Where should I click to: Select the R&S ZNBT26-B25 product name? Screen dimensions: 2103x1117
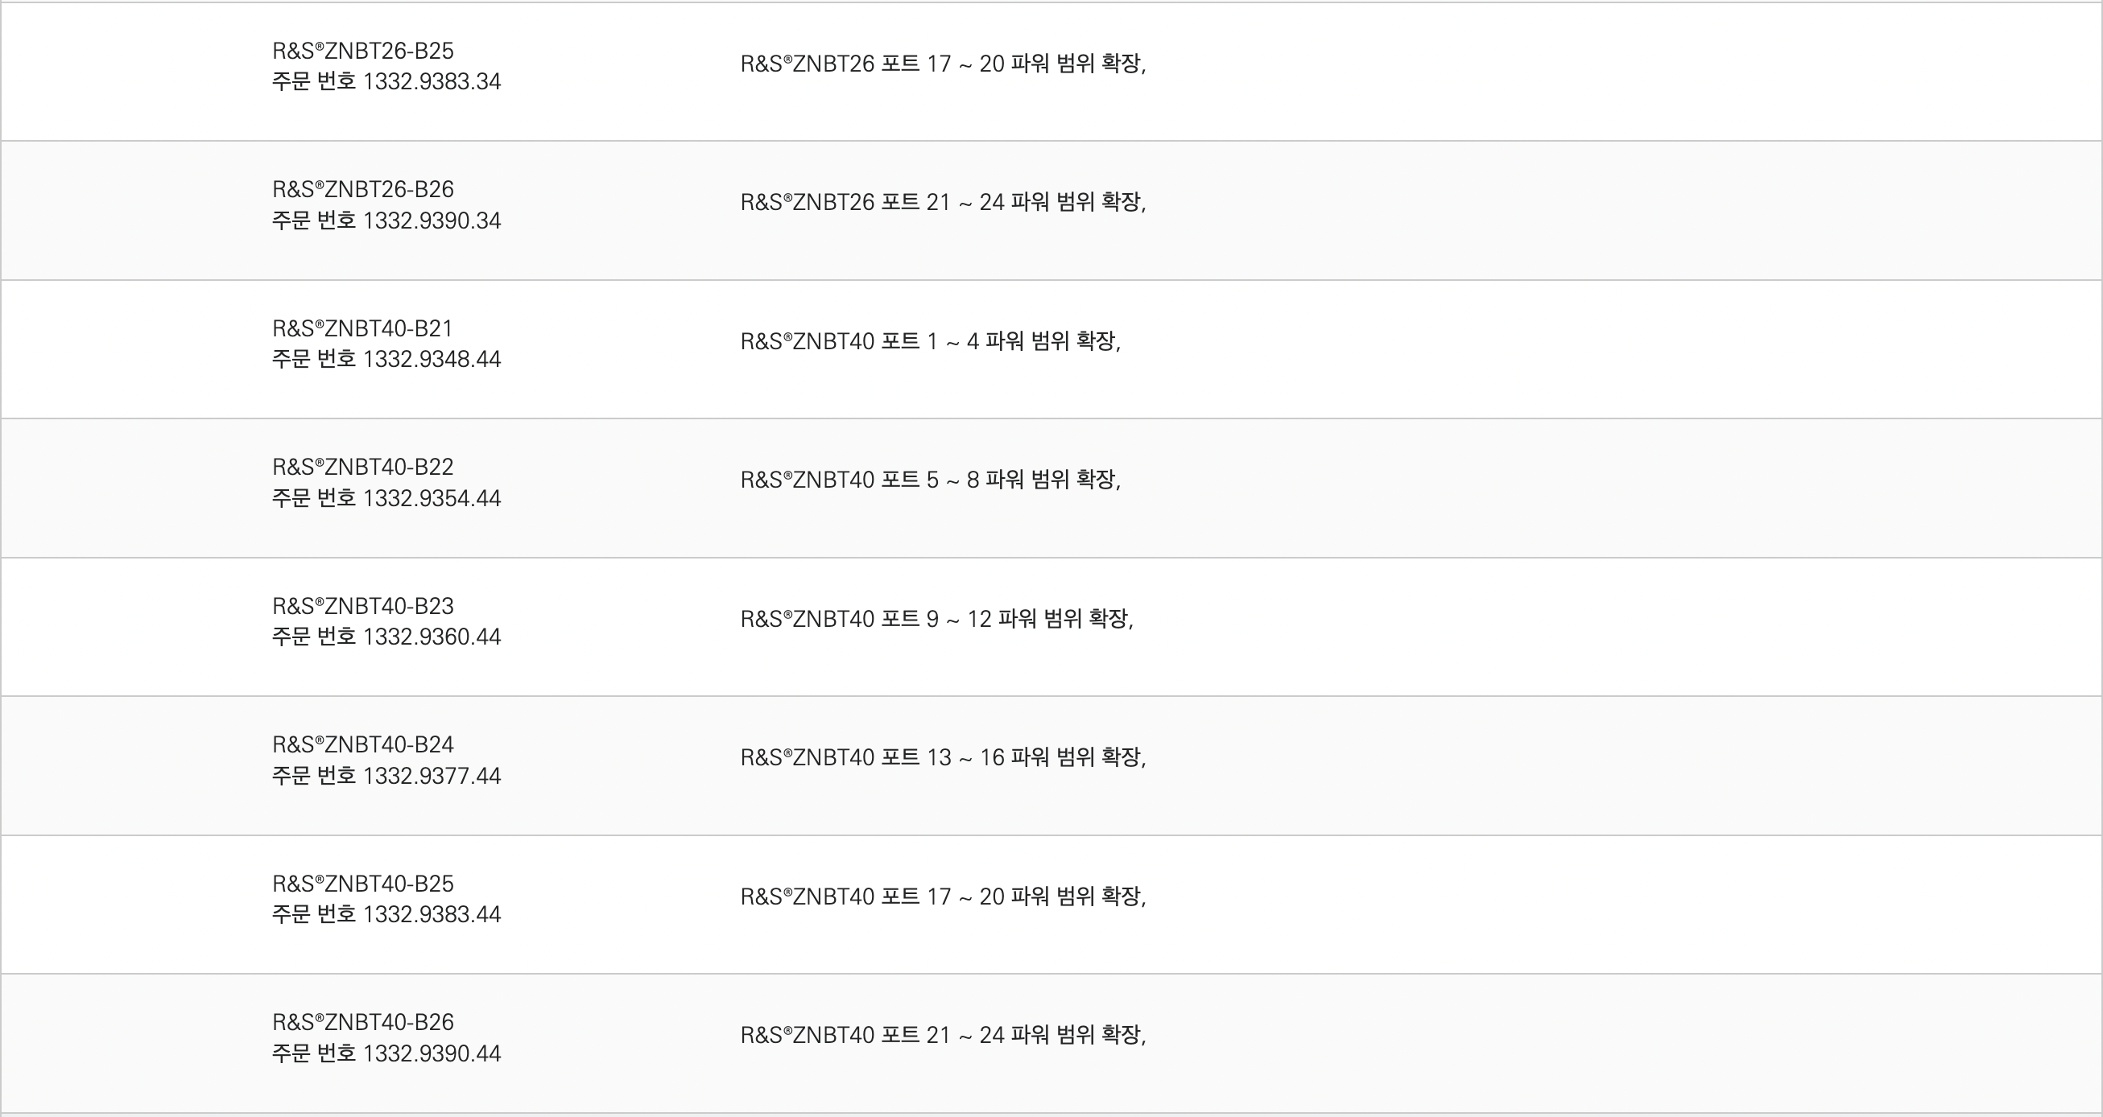(x=362, y=51)
